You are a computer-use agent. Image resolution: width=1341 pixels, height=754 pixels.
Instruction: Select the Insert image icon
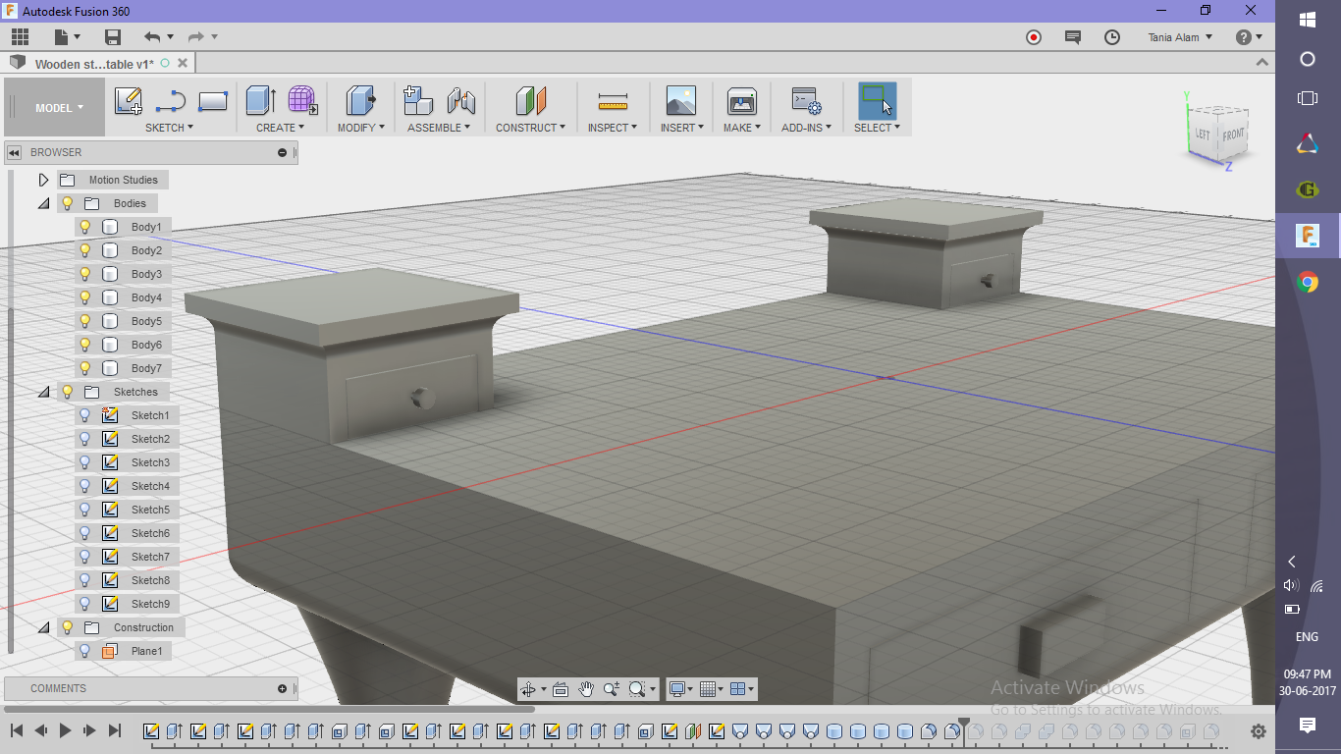(x=680, y=101)
